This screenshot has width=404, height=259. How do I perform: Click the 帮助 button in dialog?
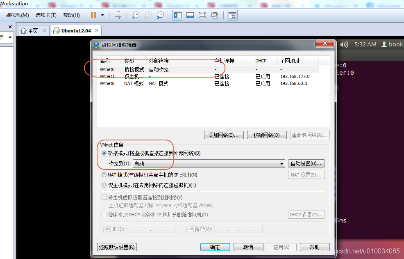(x=315, y=247)
